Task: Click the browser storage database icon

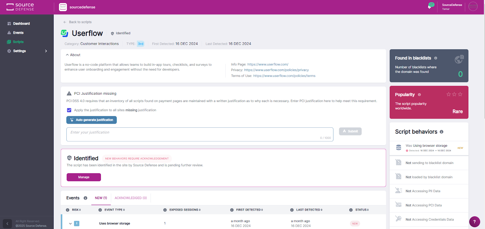Action: [x=399, y=147]
